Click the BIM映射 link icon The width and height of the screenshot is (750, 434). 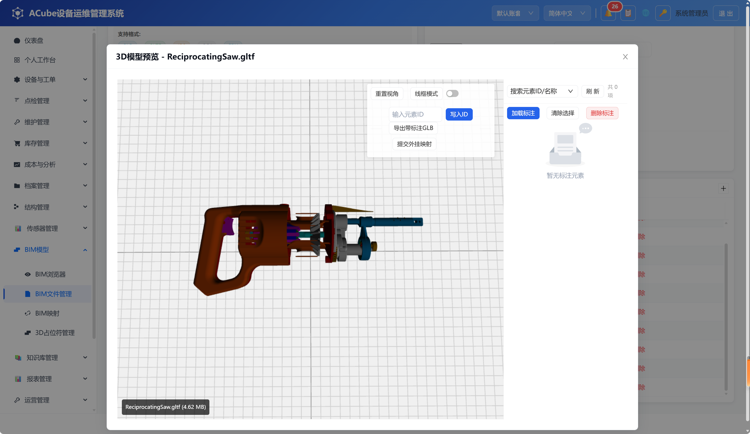(28, 313)
